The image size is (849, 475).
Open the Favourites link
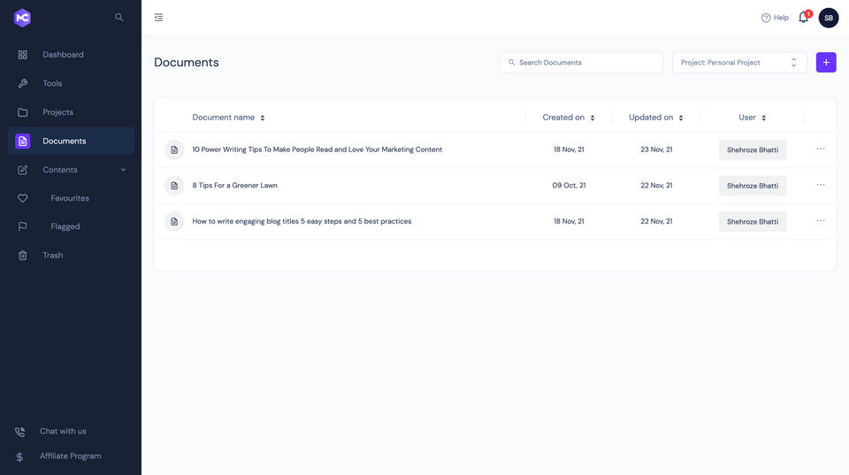tap(70, 198)
